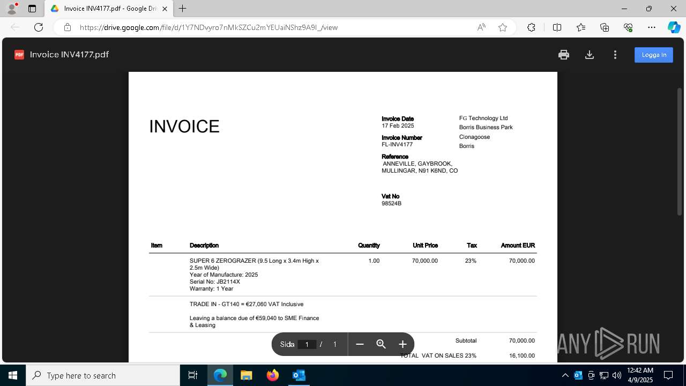Click the Unit Price column header
The width and height of the screenshot is (686, 386).
[425, 245]
